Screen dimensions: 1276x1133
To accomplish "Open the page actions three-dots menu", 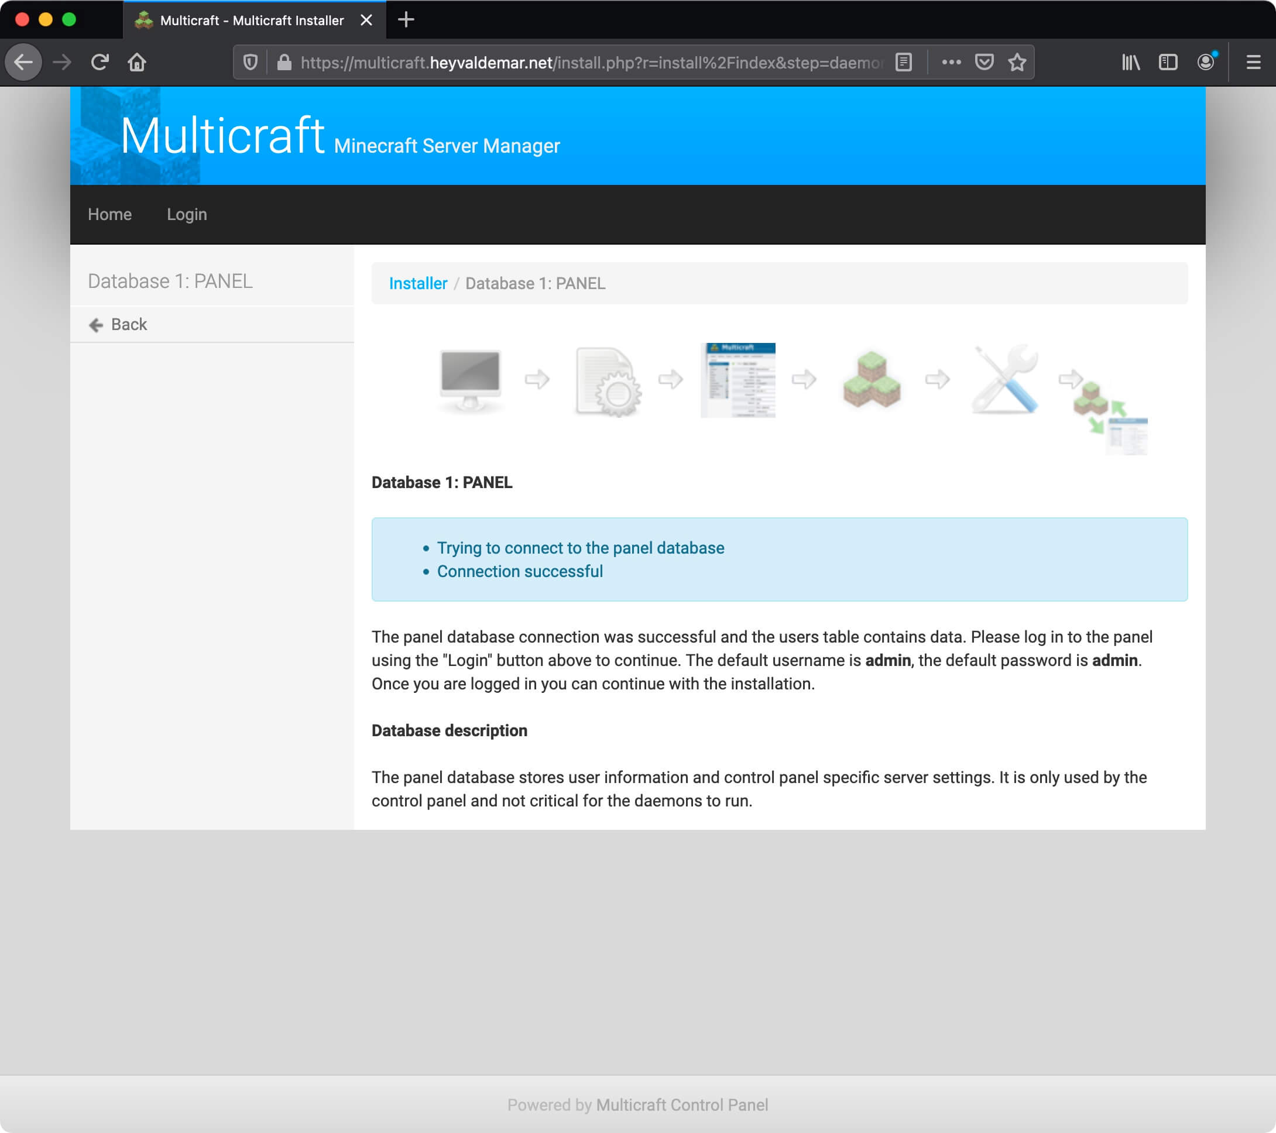I will (951, 62).
